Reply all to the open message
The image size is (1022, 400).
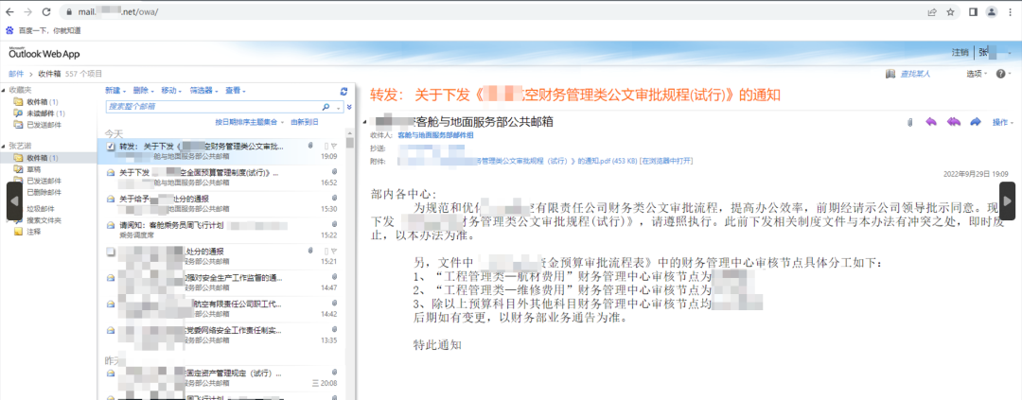pyautogui.click(x=953, y=122)
